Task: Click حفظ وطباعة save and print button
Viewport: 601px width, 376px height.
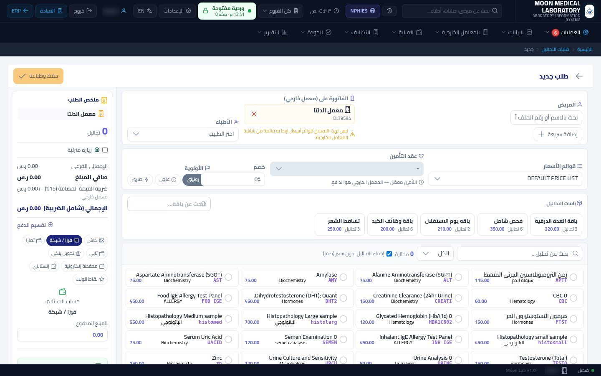Action: click(38, 76)
